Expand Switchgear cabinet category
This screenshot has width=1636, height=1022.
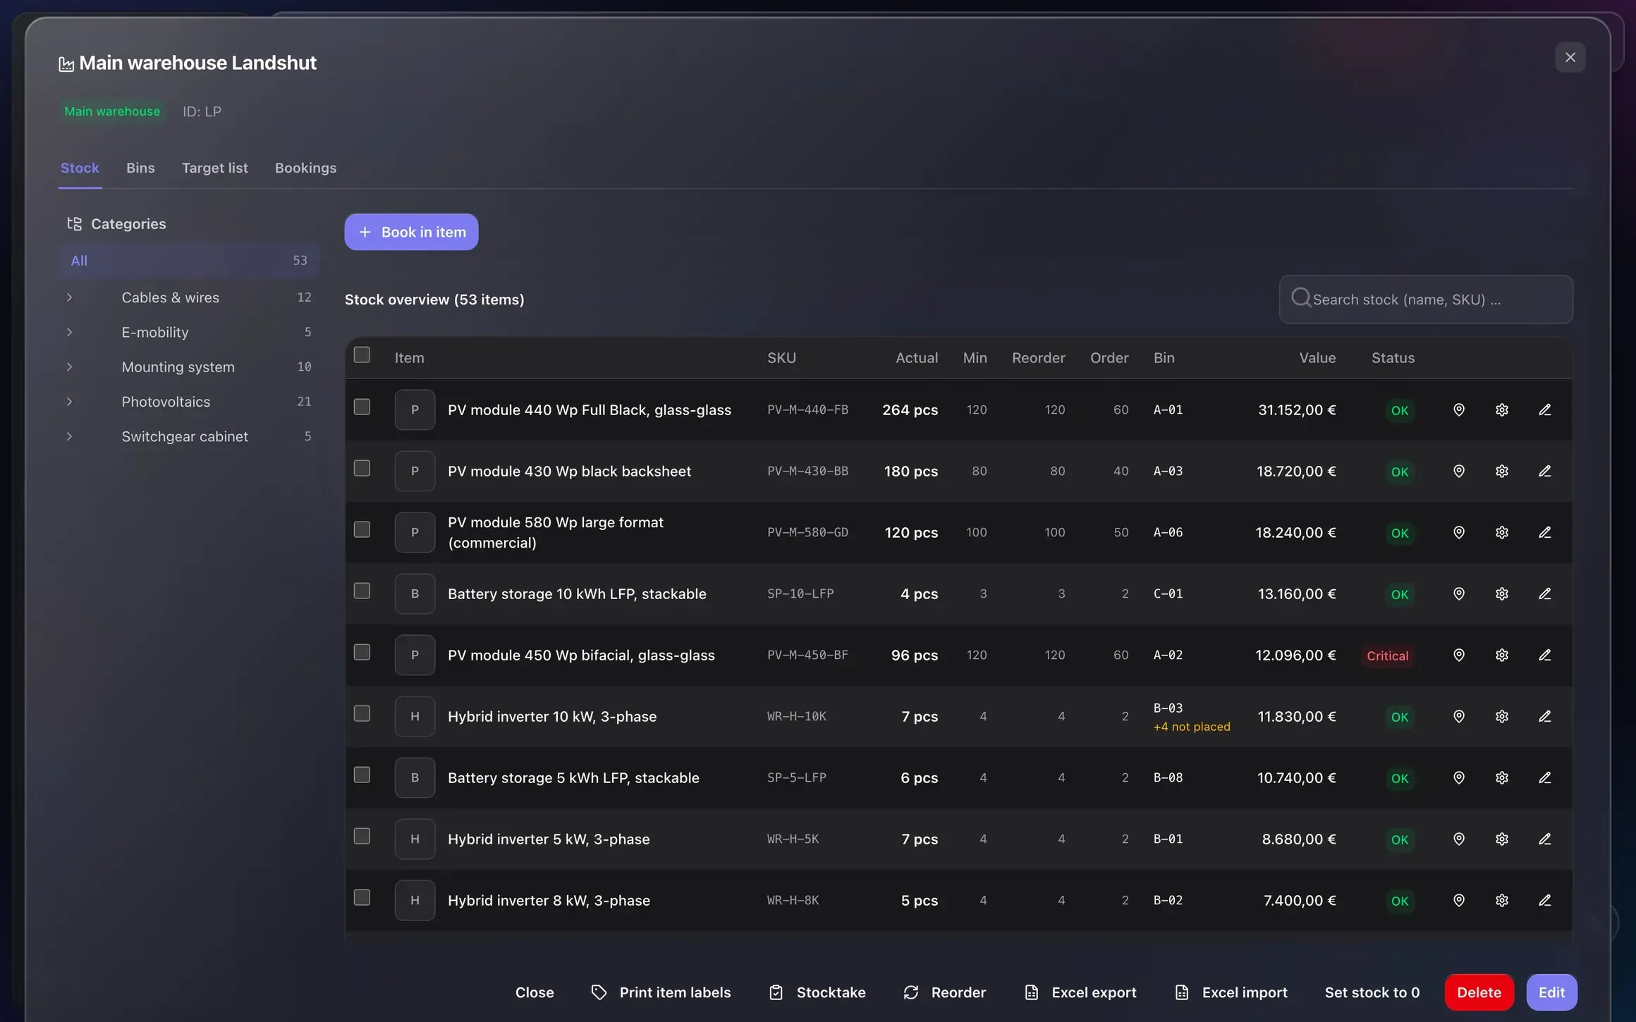point(69,436)
